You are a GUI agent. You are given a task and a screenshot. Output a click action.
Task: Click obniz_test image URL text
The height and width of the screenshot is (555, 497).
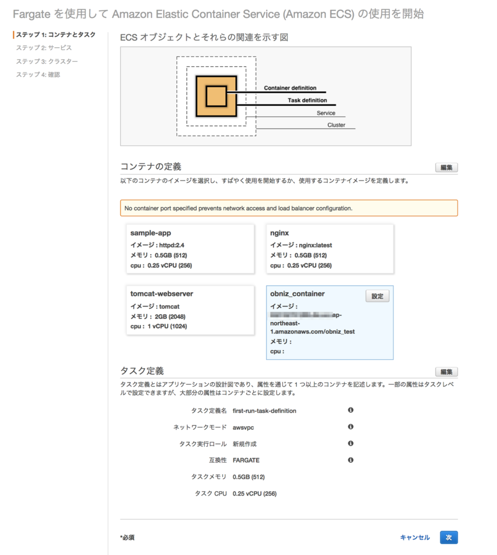coord(312,323)
